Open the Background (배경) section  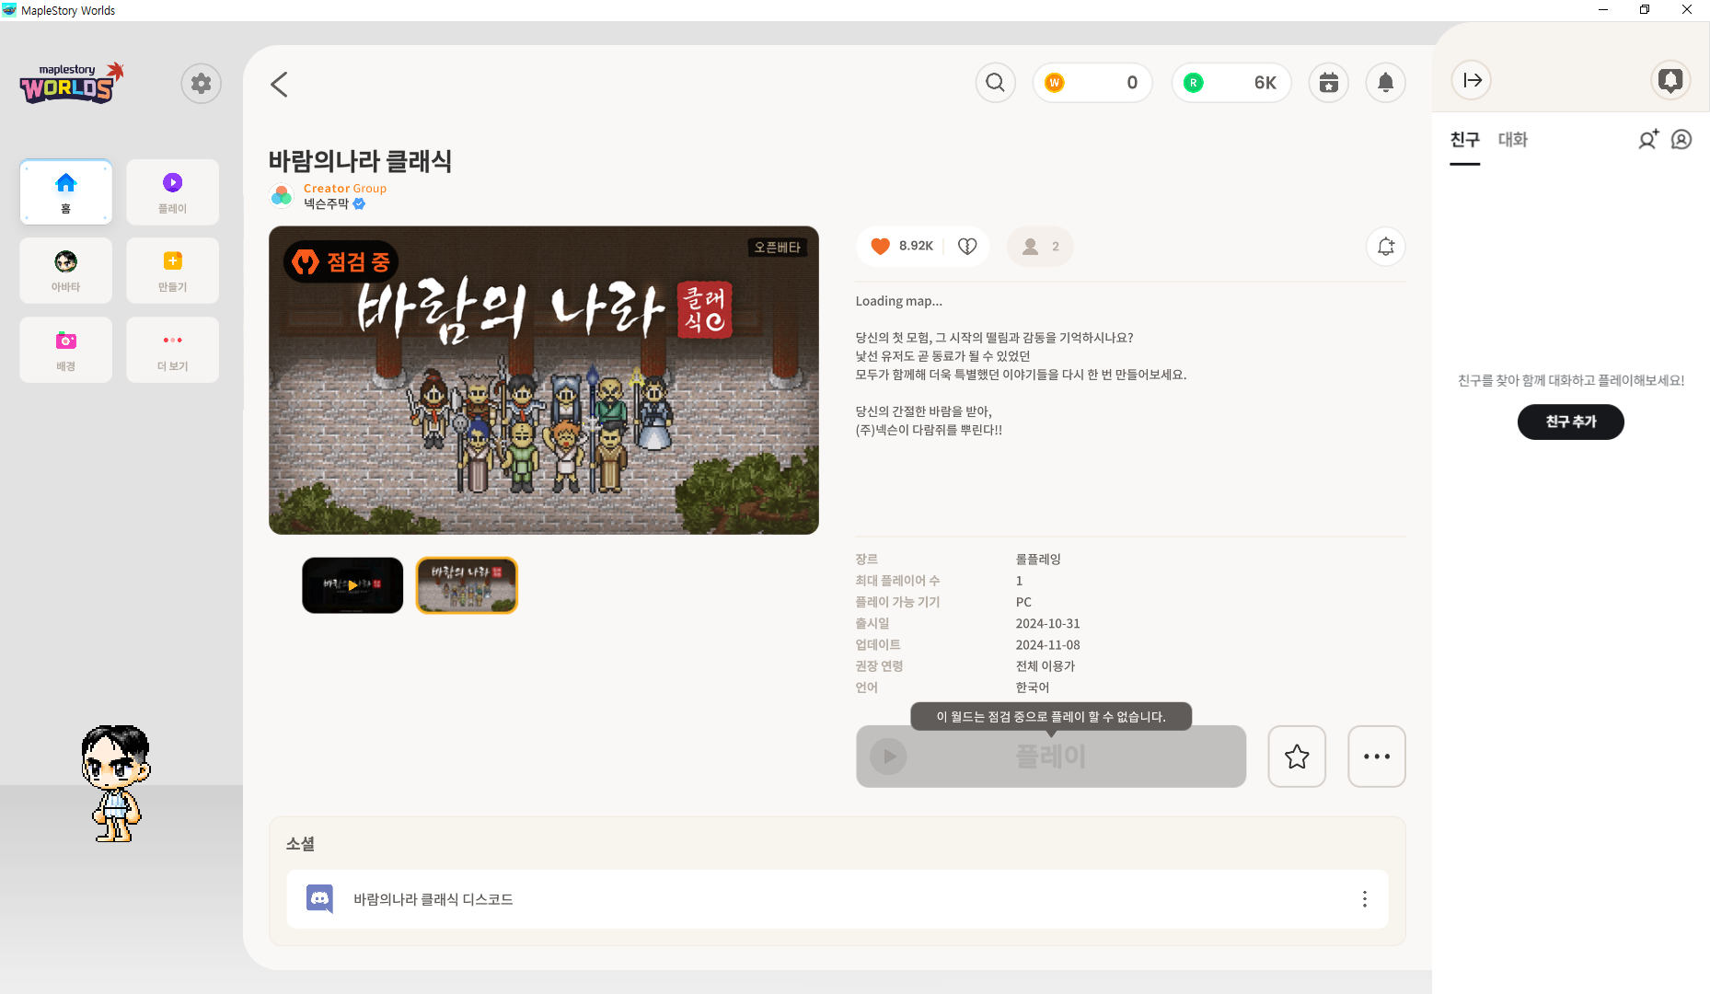click(x=66, y=350)
